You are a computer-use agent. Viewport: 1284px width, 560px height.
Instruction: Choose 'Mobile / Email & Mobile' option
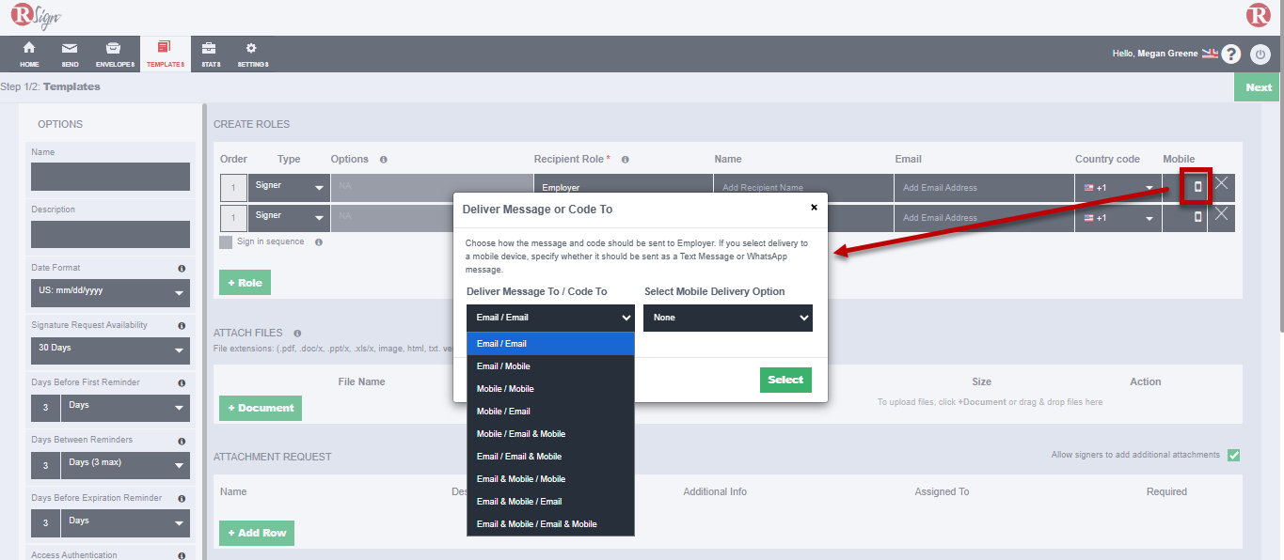coord(520,434)
